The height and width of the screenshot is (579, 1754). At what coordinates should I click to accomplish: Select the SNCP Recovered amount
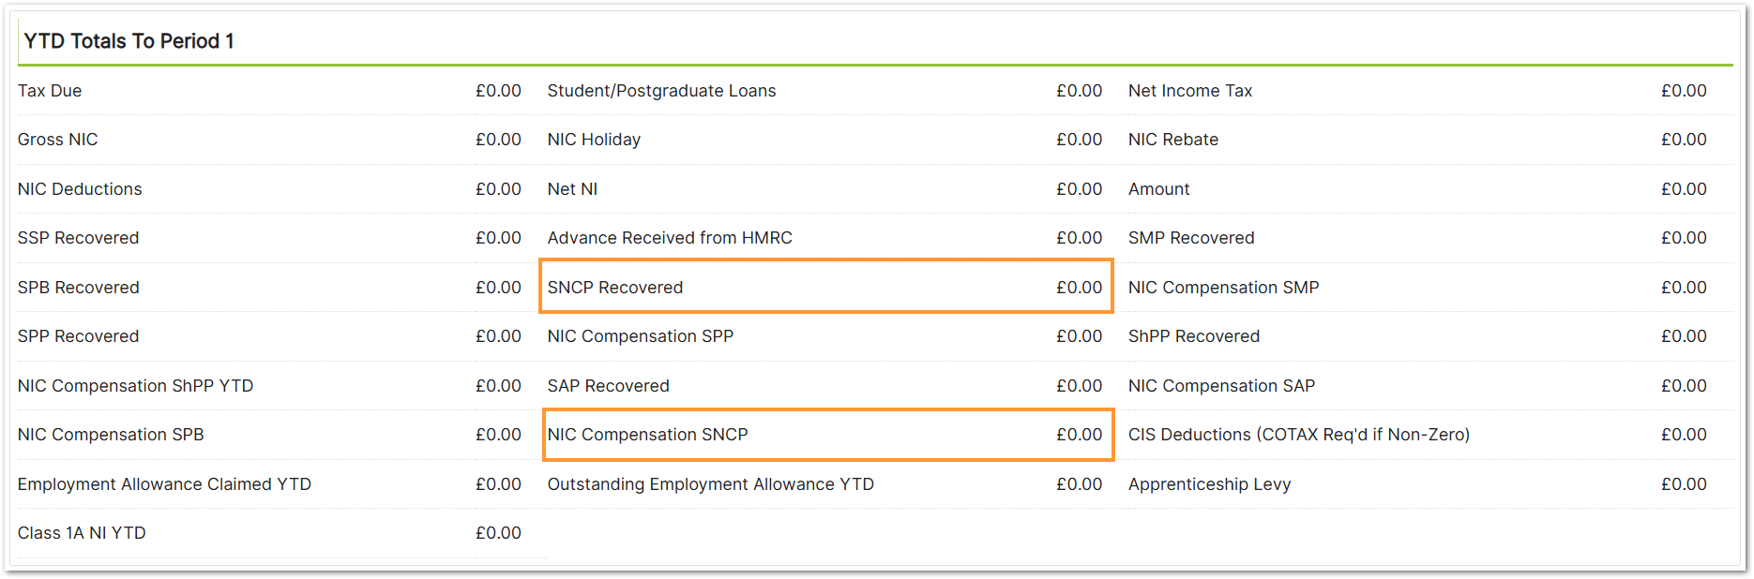coord(1079,288)
